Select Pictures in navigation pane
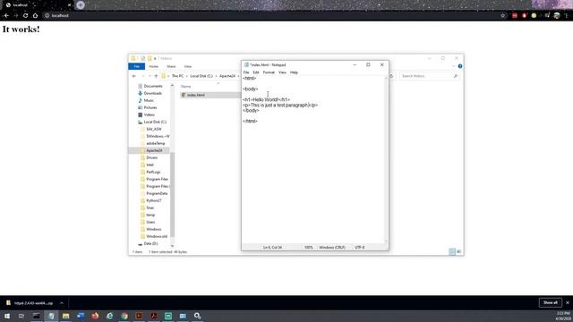573x322 pixels. (x=150, y=107)
